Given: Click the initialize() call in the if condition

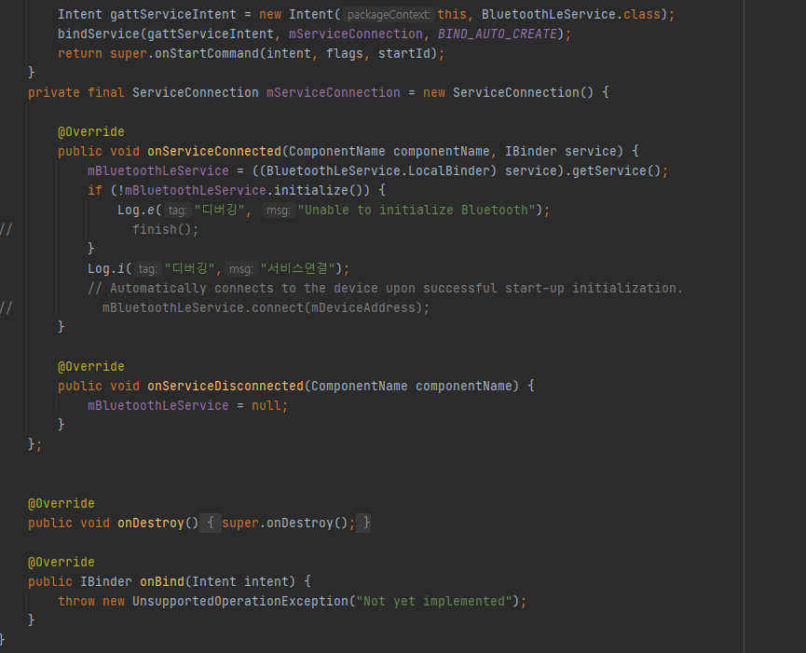Looking at the screenshot, I should (x=317, y=190).
